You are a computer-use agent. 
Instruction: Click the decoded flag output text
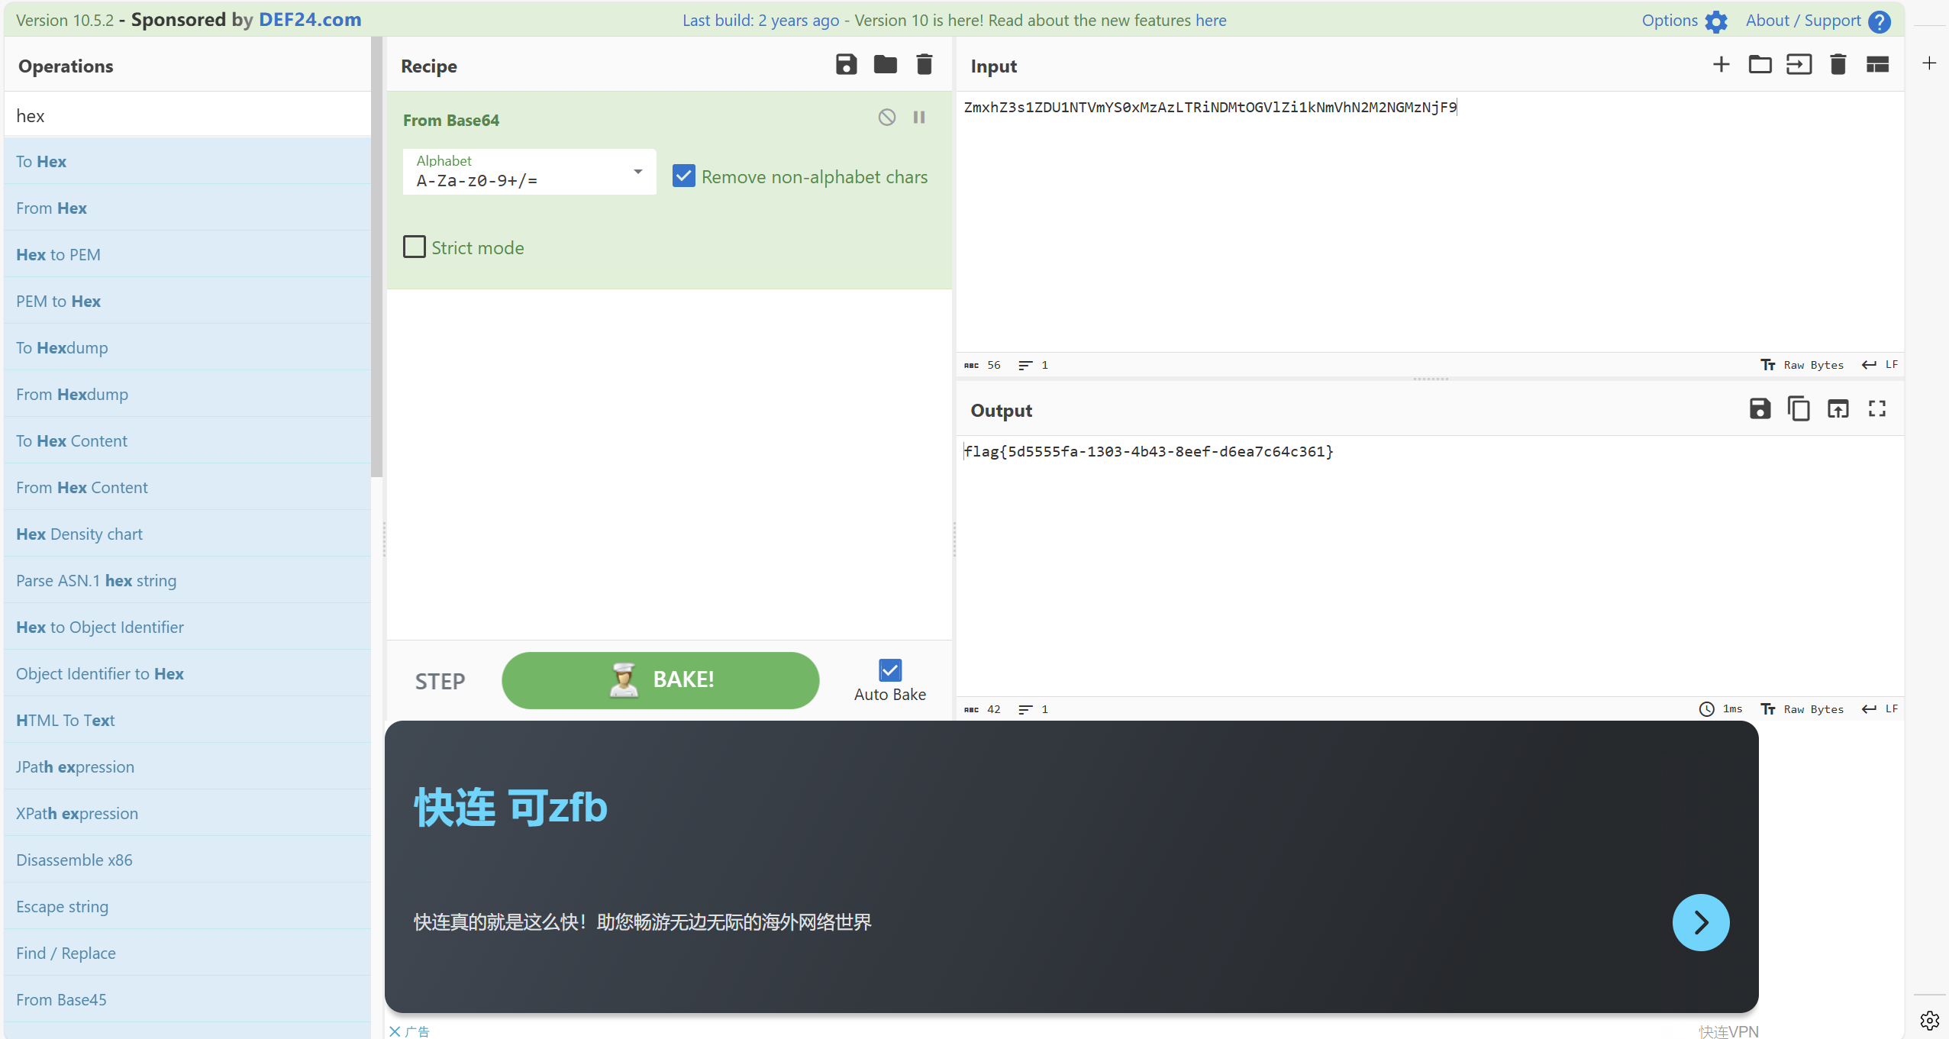click(1148, 451)
